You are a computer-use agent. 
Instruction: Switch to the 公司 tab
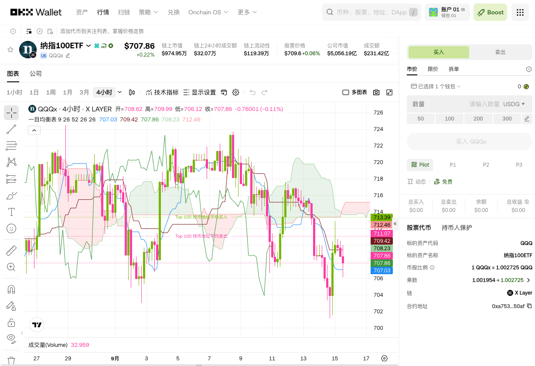click(x=36, y=74)
